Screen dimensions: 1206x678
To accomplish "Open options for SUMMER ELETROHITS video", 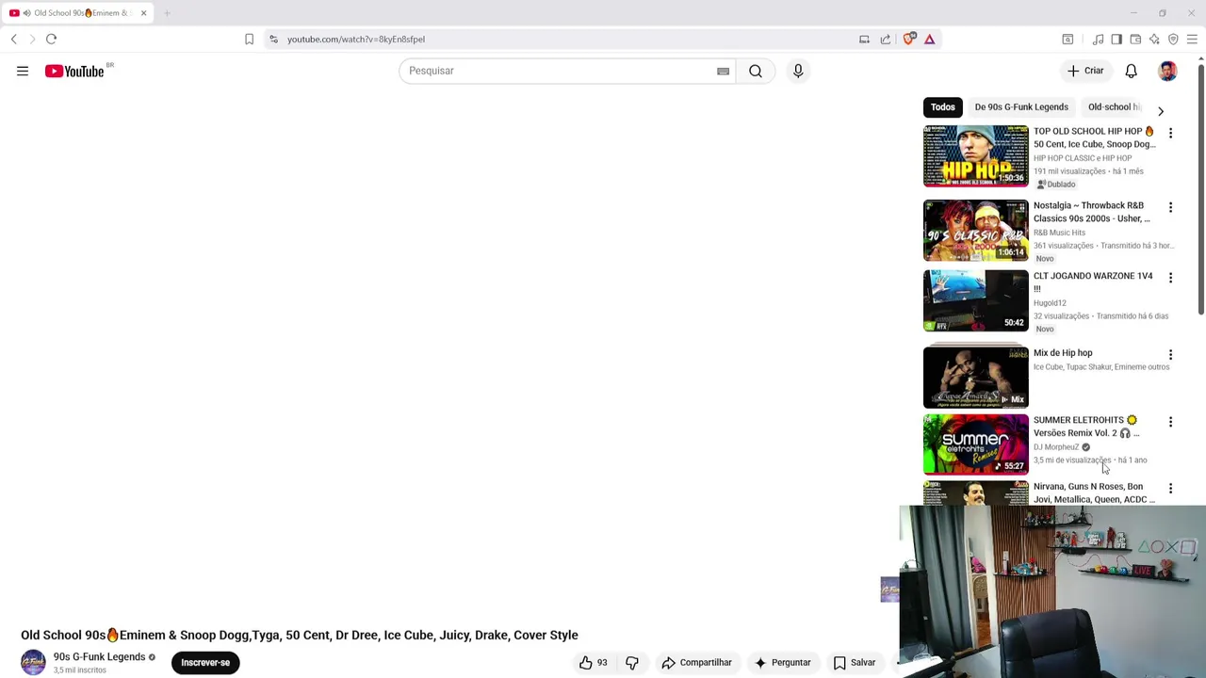I will pyautogui.click(x=1170, y=422).
